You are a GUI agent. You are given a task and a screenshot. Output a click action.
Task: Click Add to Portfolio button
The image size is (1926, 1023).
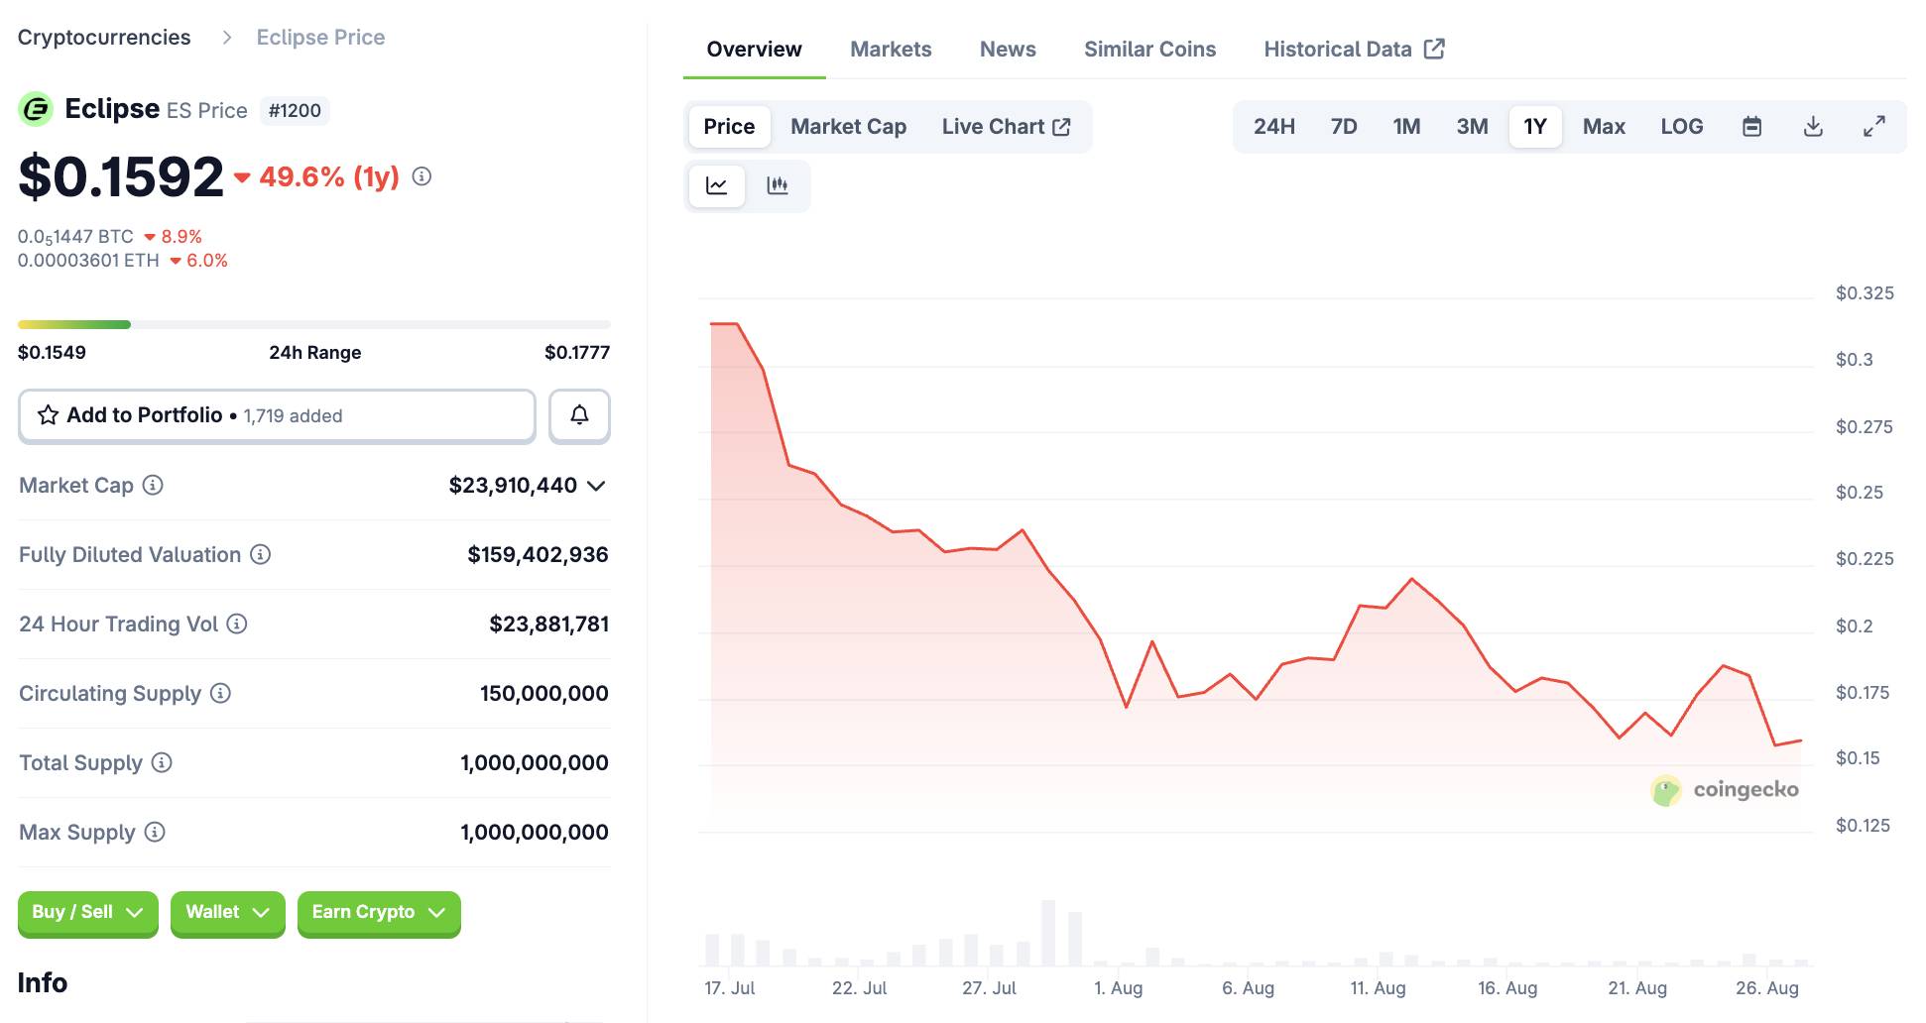(277, 415)
